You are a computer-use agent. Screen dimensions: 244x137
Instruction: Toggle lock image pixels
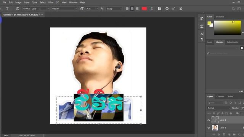(x=218, y=113)
